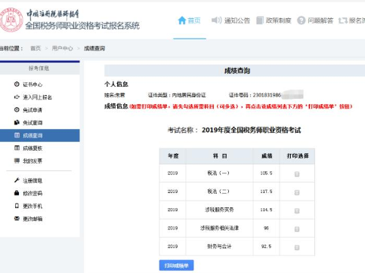Open 免试申请 in the sidebar

[x=32, y=110]
